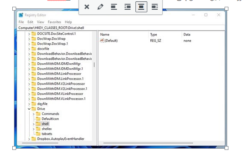The image size is (242, 155).
Task: Click the Registry Editor app icon
Action: pos(21,15)
